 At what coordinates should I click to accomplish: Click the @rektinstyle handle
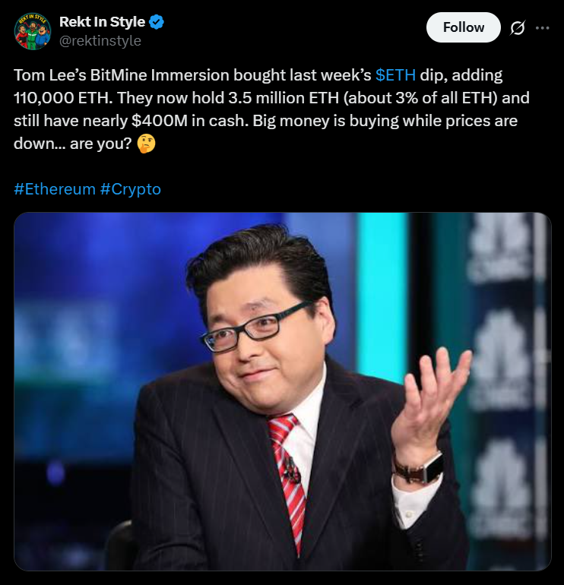pyautogui.click(x=100, y=41)
